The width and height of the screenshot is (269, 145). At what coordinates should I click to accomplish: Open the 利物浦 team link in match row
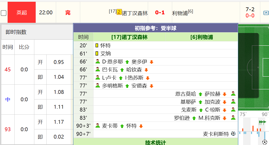click(x=180, y=13)
